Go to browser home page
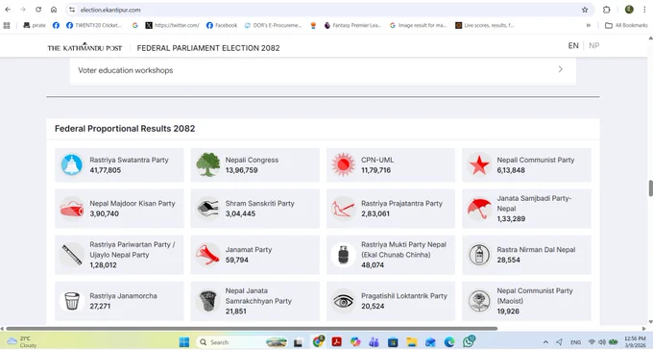This screenshot has width=653, height=350. [54, 10]
